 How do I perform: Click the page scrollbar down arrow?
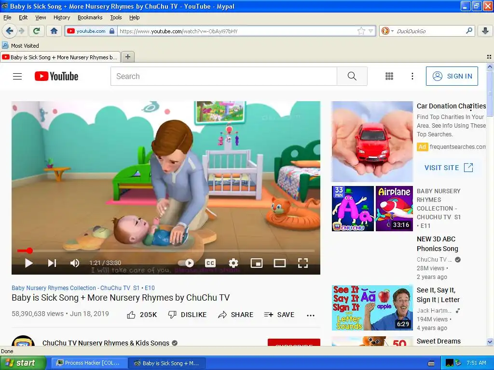point(490,342)
